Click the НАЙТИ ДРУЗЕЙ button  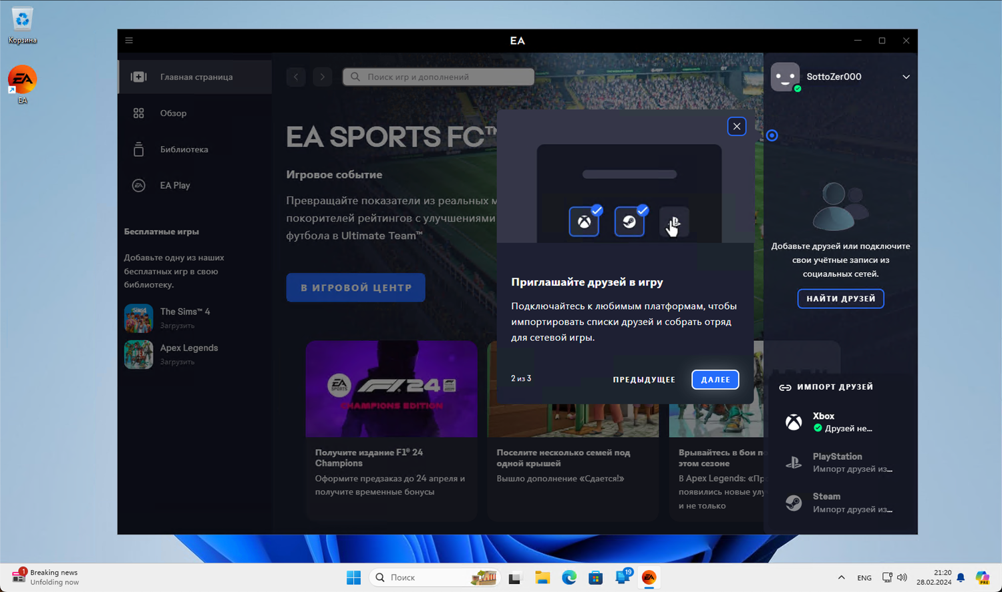pos(841,298)
